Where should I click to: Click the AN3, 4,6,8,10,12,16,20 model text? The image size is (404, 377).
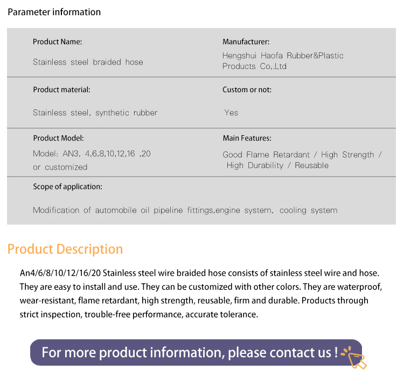click(92, 154)
